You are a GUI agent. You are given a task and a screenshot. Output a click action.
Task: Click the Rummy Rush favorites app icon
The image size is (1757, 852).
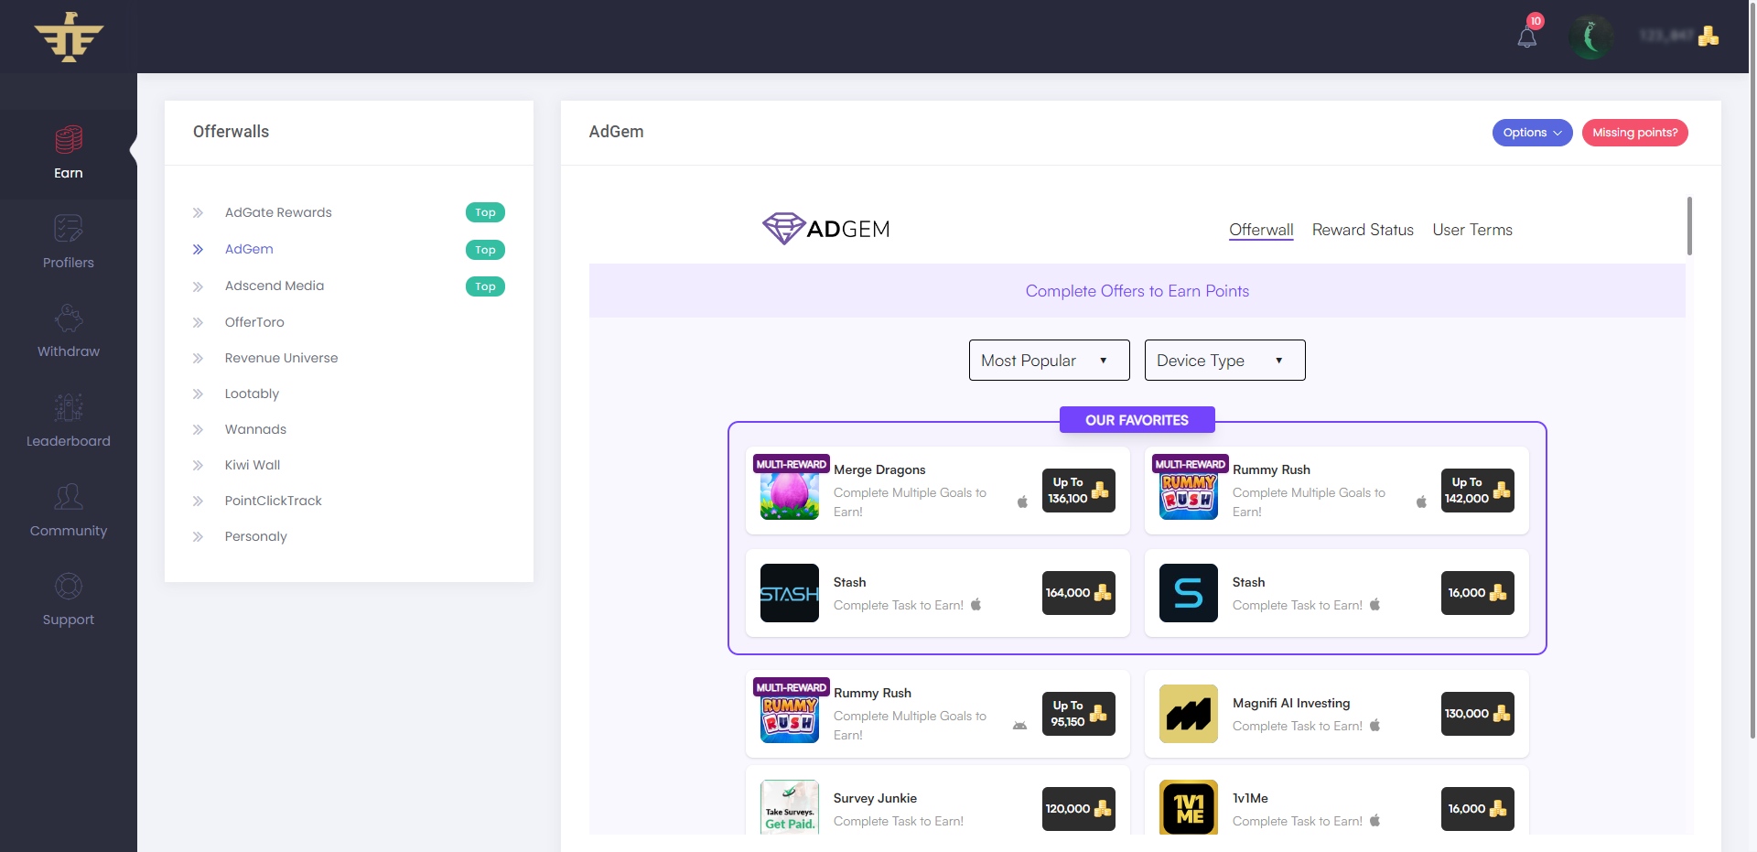click(1189, 491)
